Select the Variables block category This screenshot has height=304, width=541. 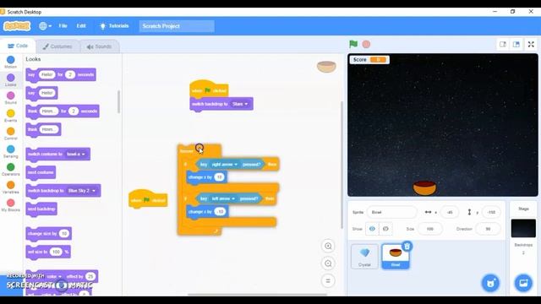(x=11, y=187)
